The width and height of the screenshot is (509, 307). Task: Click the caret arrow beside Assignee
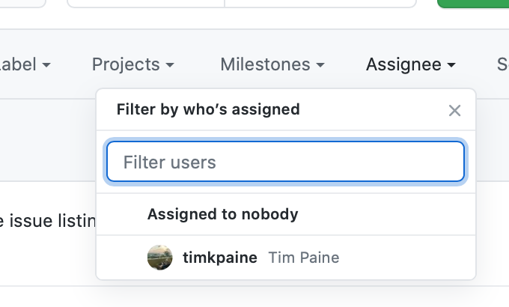point(451,65)
